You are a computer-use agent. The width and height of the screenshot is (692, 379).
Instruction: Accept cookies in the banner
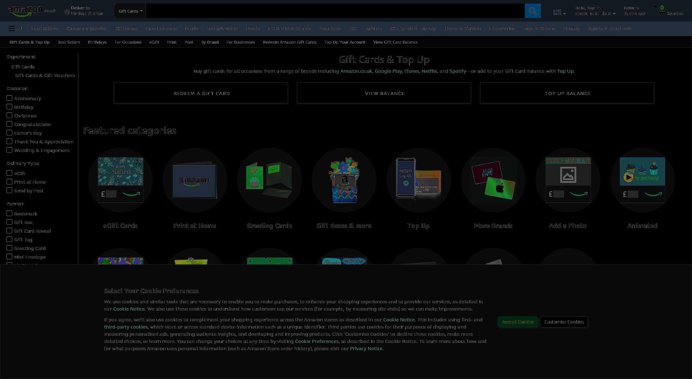click(518, 322)
